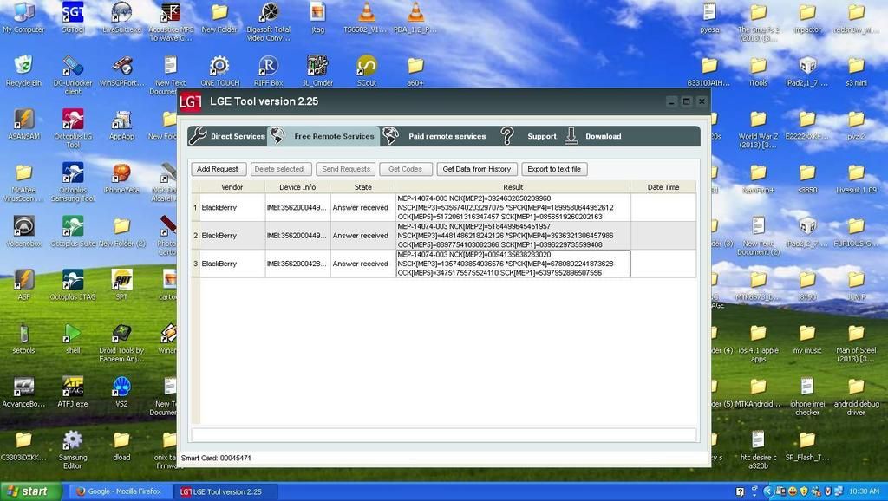Select the JL_Cmder desktop icon
Image resolution: width=888 pixels, height=501 pixels.
click(x=317, y=71)
